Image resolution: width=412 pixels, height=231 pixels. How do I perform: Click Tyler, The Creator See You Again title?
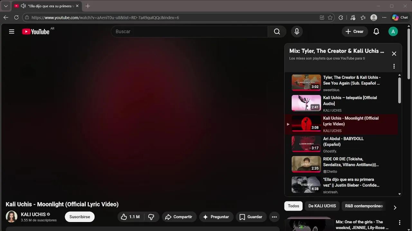(x=352, y=80)
